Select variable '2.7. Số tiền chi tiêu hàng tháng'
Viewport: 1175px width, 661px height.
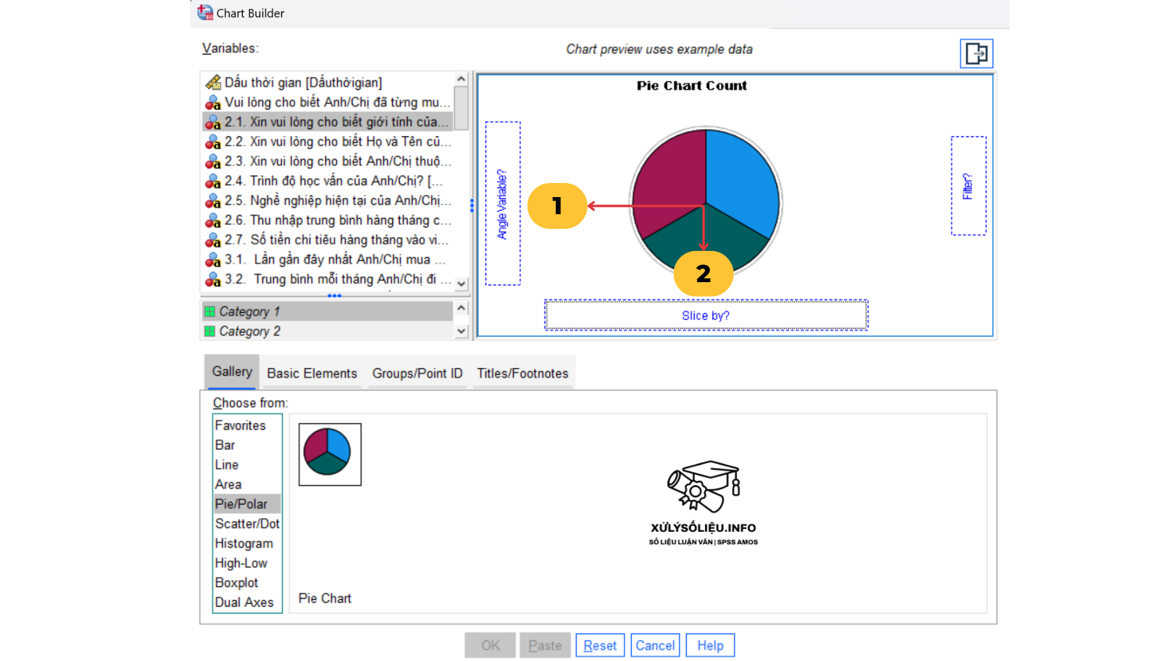pyautogui.click(x=328, y=239)
